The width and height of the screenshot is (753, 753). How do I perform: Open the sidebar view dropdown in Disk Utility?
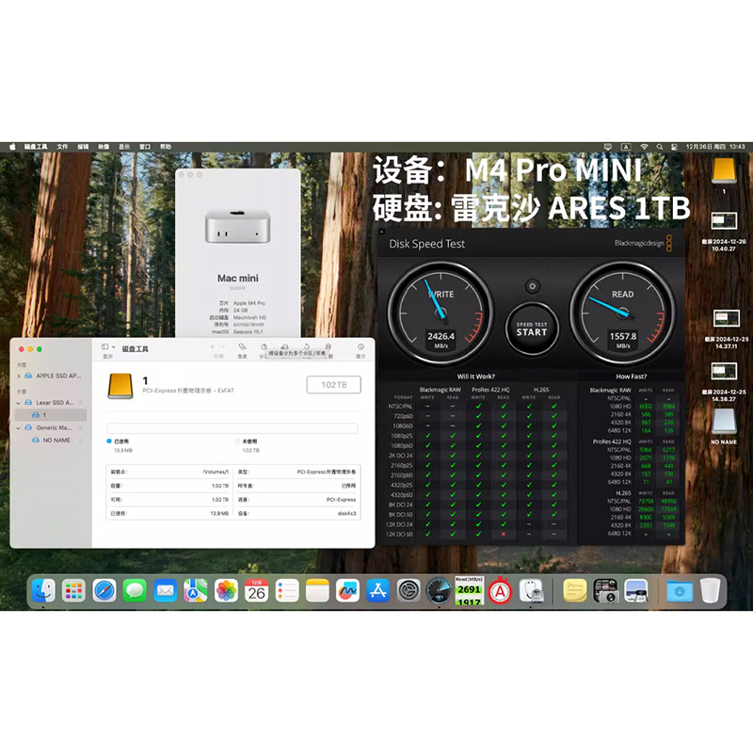[106, 347]
